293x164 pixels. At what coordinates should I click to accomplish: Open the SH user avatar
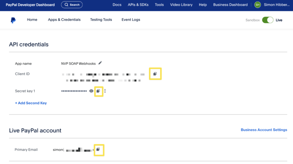coord(258,5)
